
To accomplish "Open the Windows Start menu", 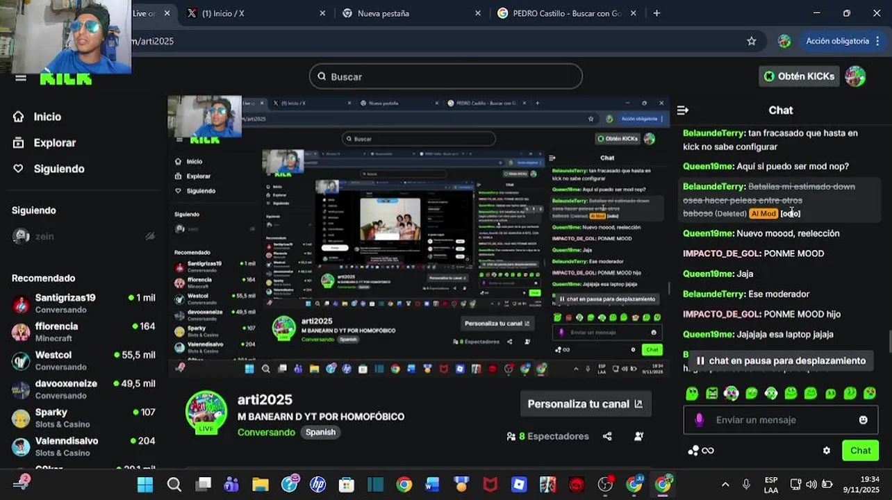I will click(x=145, y=484).
